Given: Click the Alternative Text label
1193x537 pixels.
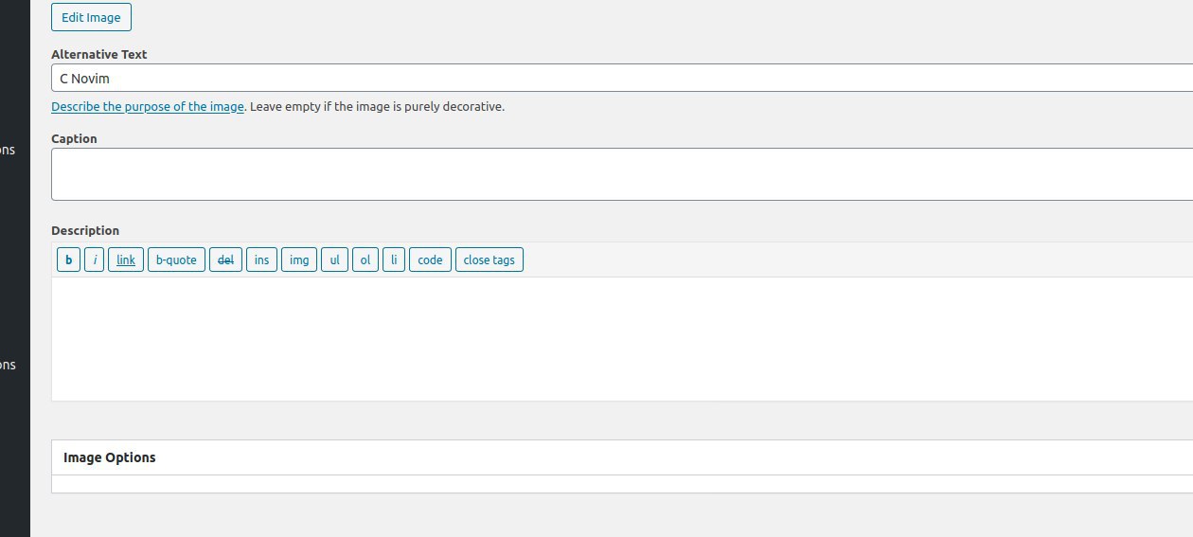Looking at the screenshot, I should (x=98, y=54).
